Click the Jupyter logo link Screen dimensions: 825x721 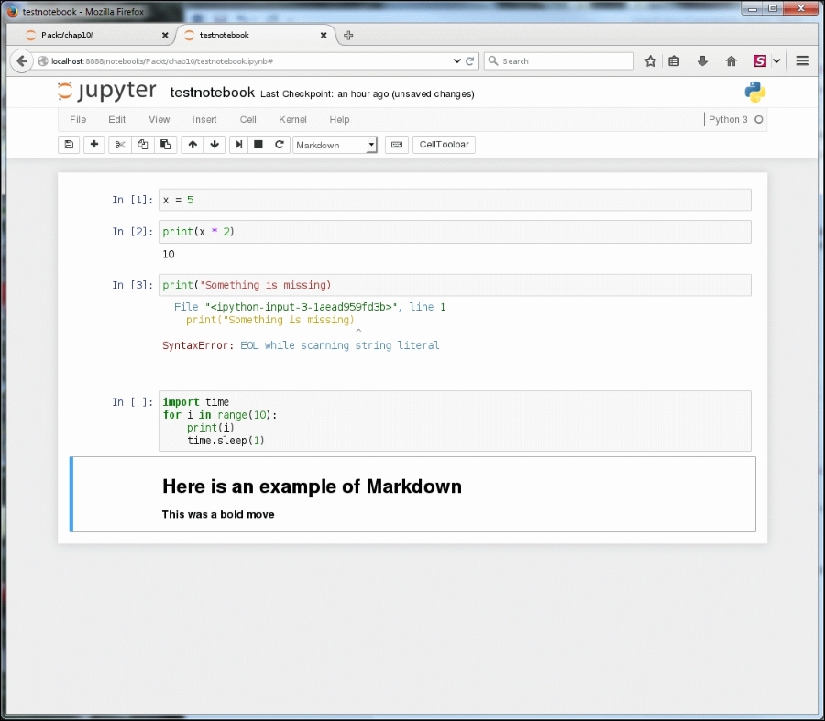click(x=107, y=91)
